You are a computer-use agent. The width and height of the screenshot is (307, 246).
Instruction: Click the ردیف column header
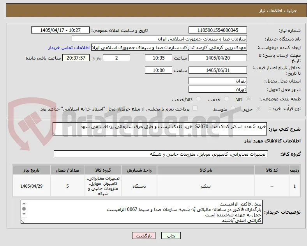point(295,170)
